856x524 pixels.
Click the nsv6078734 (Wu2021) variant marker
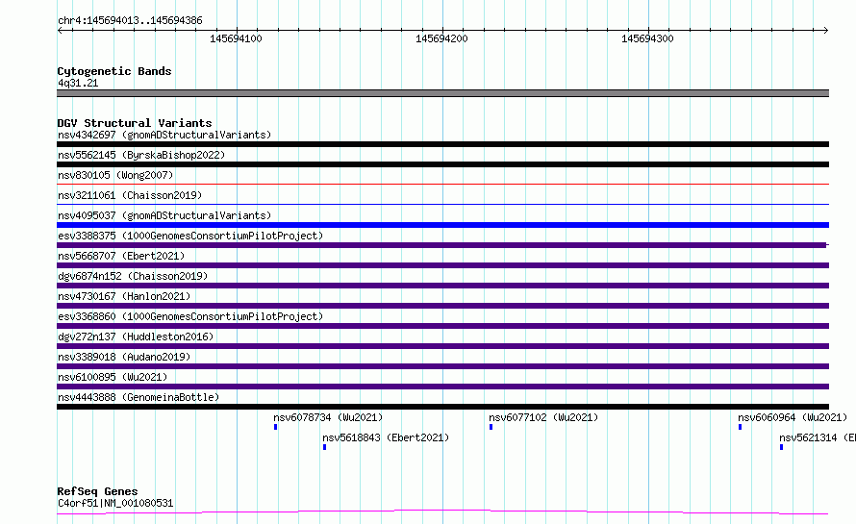click(x=276, y=427)
